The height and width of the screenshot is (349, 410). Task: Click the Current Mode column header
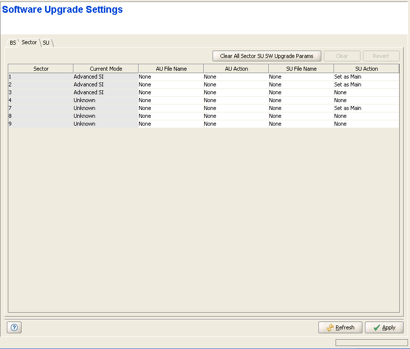click(x=106, y=69)
